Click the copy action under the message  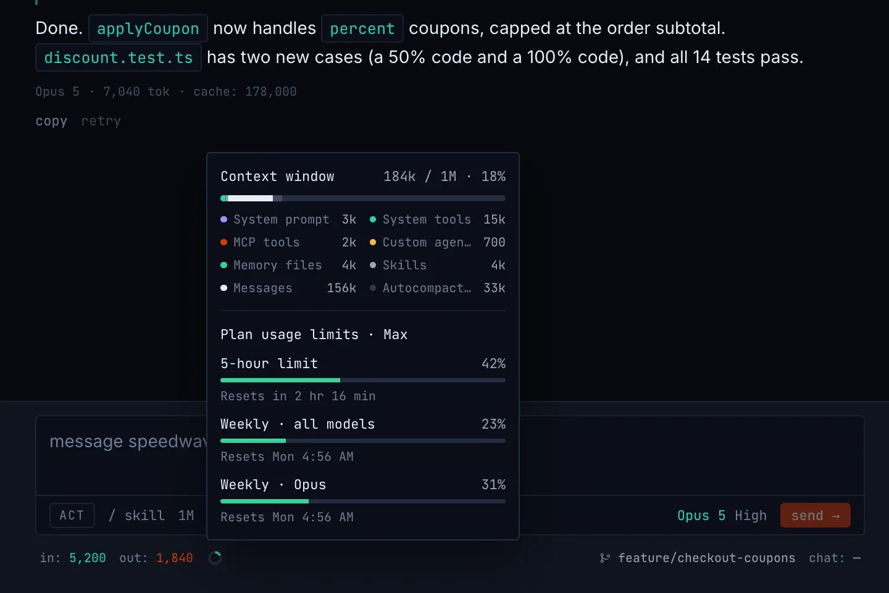click(x=51, y=121)
